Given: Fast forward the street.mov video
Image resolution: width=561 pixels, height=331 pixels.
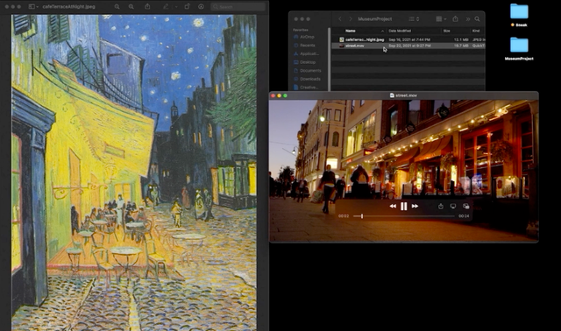Looking at the screenshot, I should pyautogui.click(x=415, y=207).
